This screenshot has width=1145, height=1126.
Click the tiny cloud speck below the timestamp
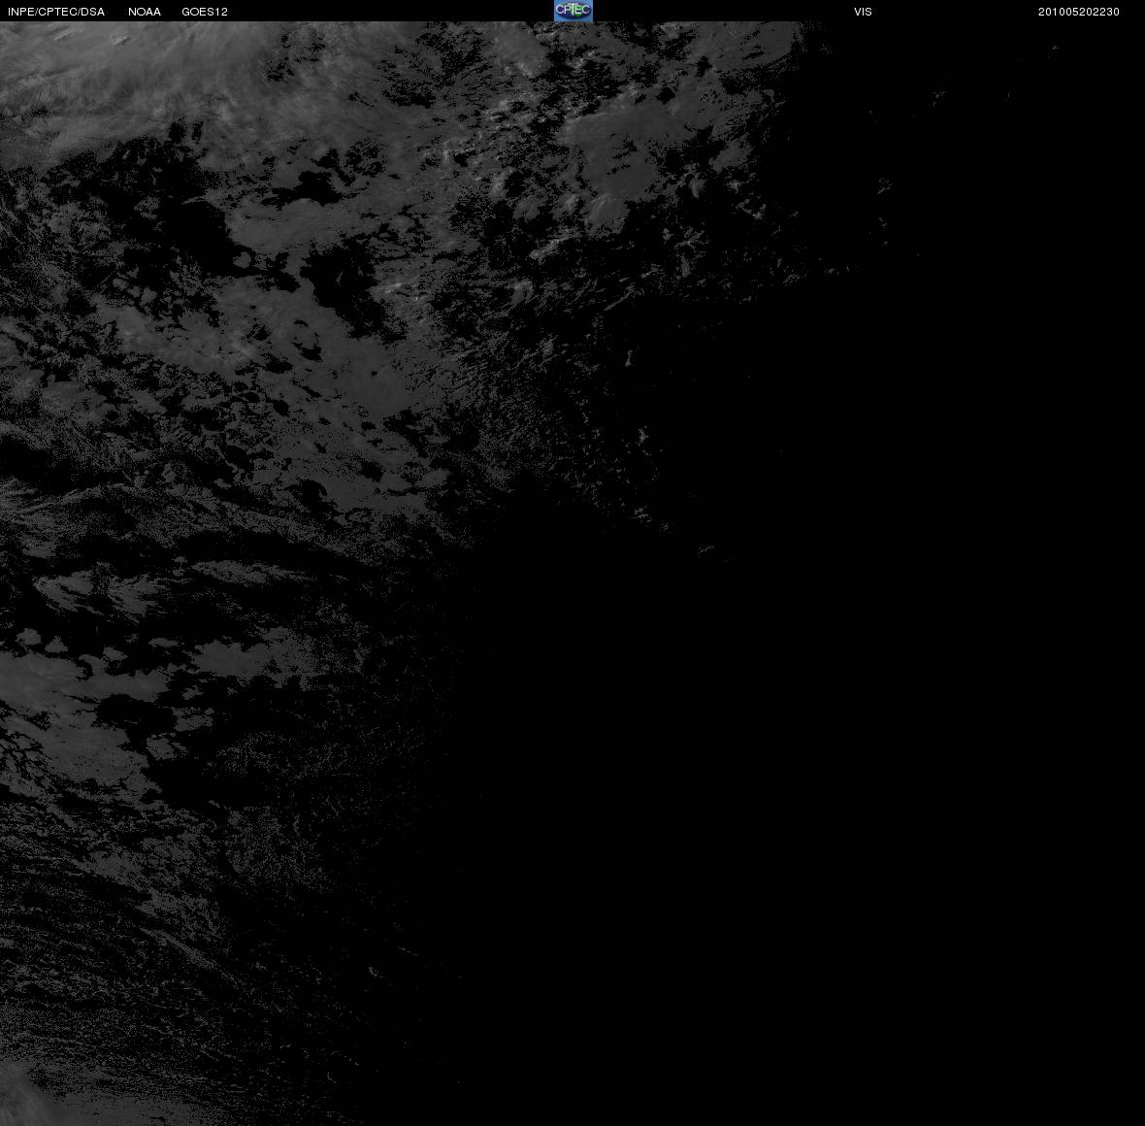[1055, 48]
